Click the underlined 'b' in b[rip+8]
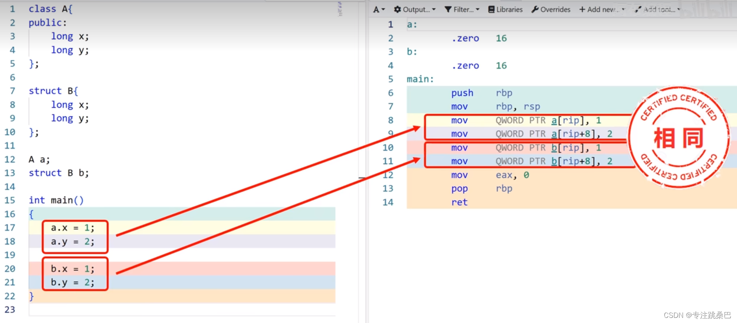The image size is (737, 323). [x=554, y=161]
